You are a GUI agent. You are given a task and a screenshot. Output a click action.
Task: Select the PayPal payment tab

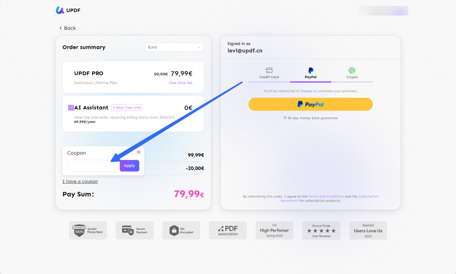pyautogui.click(x=310, y=73)
